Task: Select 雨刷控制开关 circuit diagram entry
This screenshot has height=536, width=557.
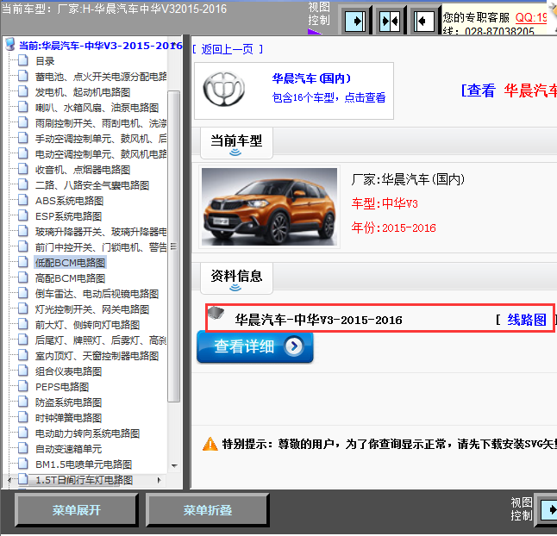Action: pyautogui.click(x=101, y=123)
